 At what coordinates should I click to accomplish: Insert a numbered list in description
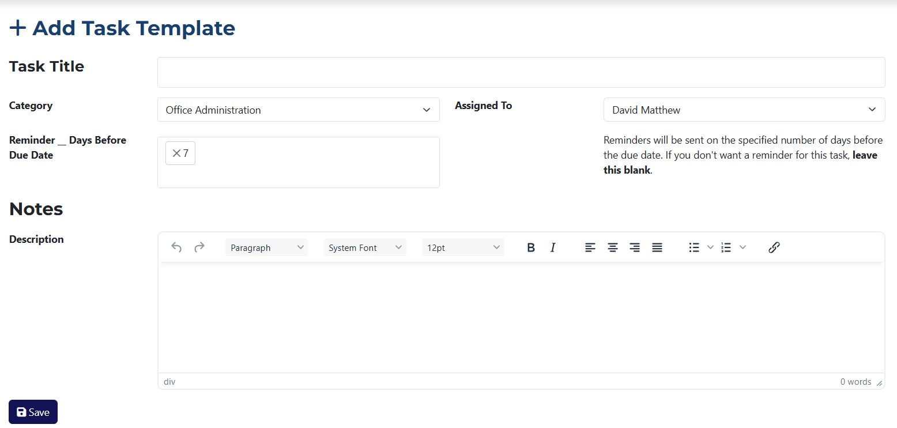tap(726, 247)
